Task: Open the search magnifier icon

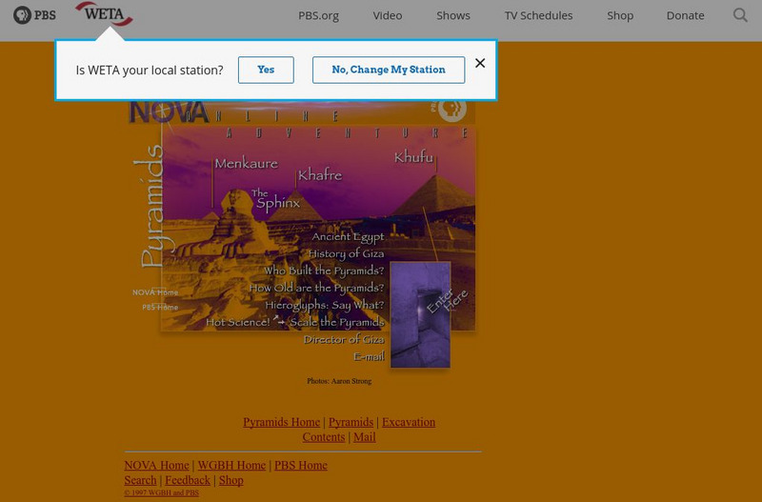Action: click(740, 15)
